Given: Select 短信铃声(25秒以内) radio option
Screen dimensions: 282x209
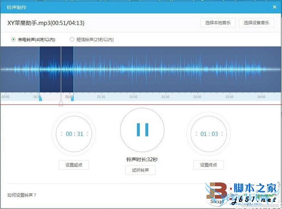Looking at the screenshot, I should point(92,39).
